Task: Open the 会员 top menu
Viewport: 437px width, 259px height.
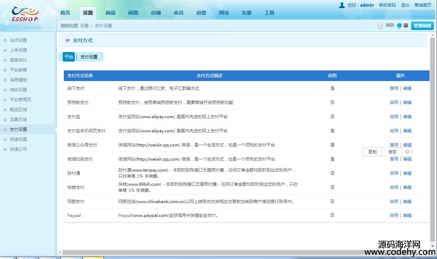Action: pos(179,13)
